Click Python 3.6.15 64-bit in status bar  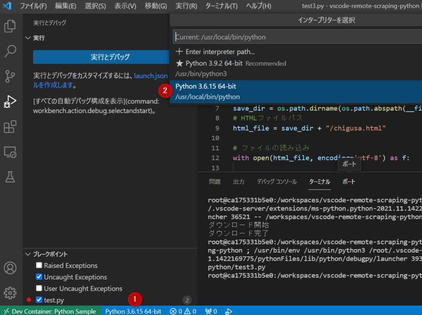click(133, 311)
